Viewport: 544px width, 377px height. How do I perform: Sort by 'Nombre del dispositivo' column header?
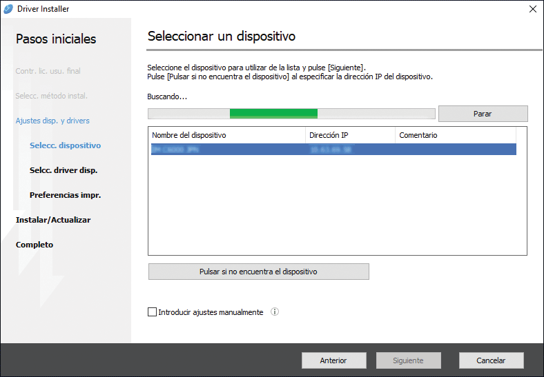point(226,135)
